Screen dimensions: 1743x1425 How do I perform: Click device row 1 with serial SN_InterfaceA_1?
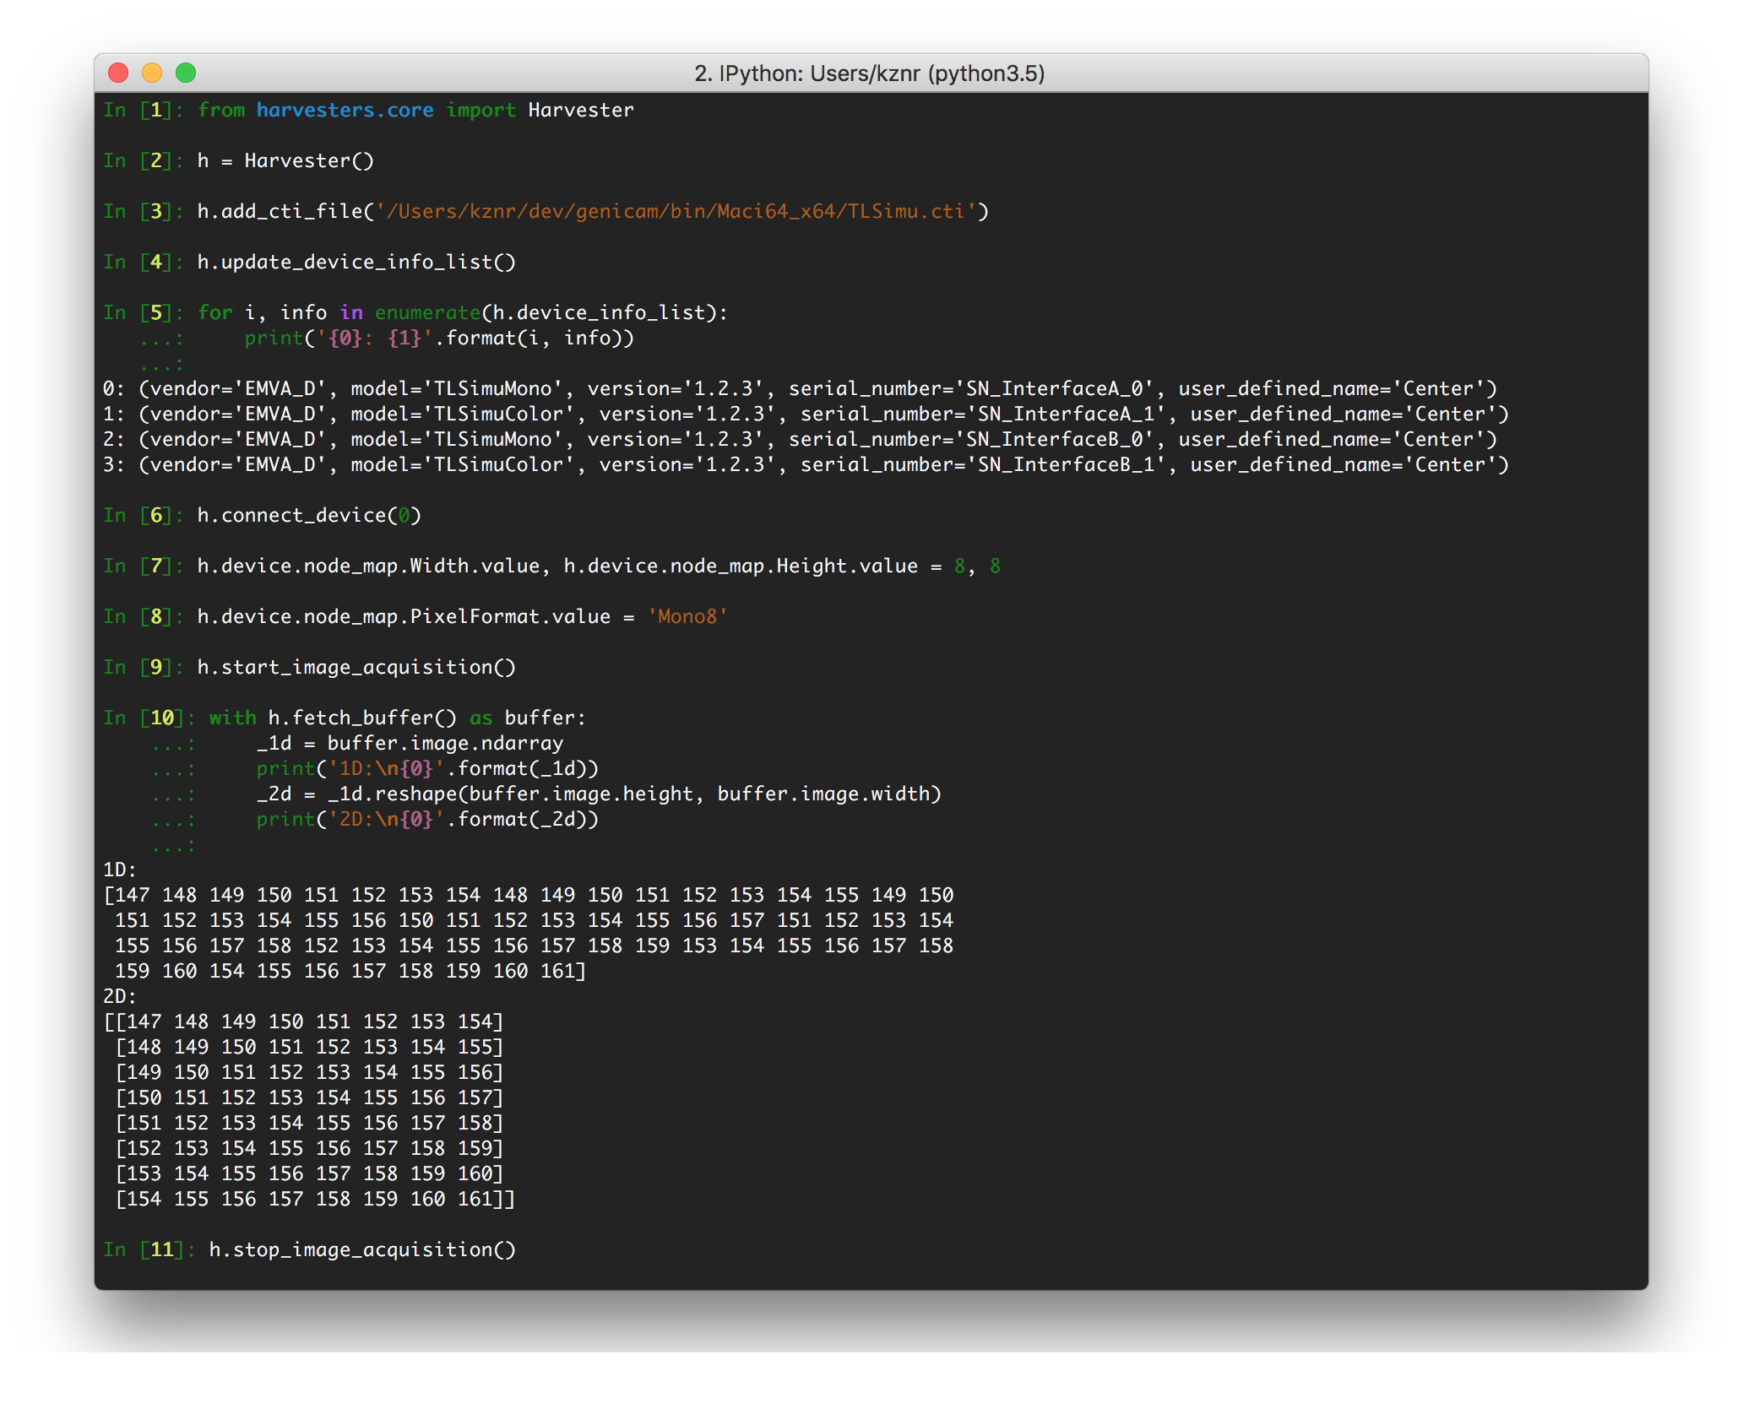(x=806, y=414)
